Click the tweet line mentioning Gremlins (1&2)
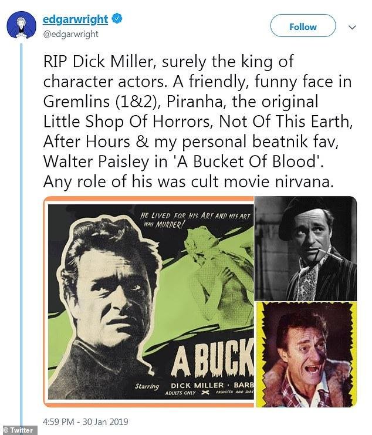Viewport: 372px width, 435px height. coord(181,102)
